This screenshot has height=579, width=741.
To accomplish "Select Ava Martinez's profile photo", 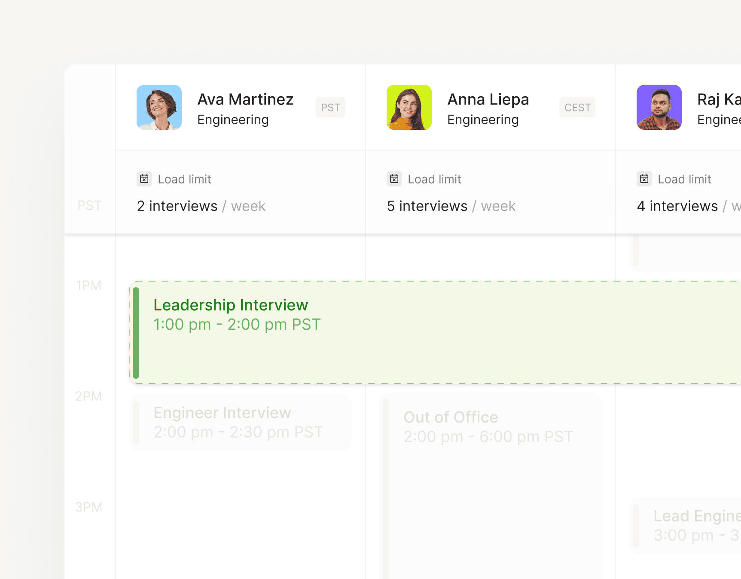I will click(x=159, y=107).
